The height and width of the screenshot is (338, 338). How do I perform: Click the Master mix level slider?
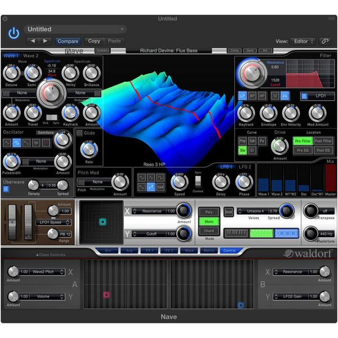330,180
